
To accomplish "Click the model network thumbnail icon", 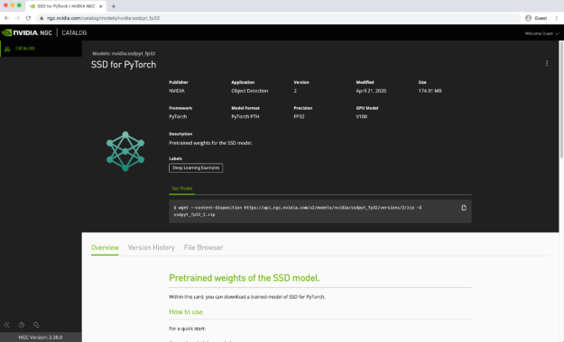I will pos(125,151).
